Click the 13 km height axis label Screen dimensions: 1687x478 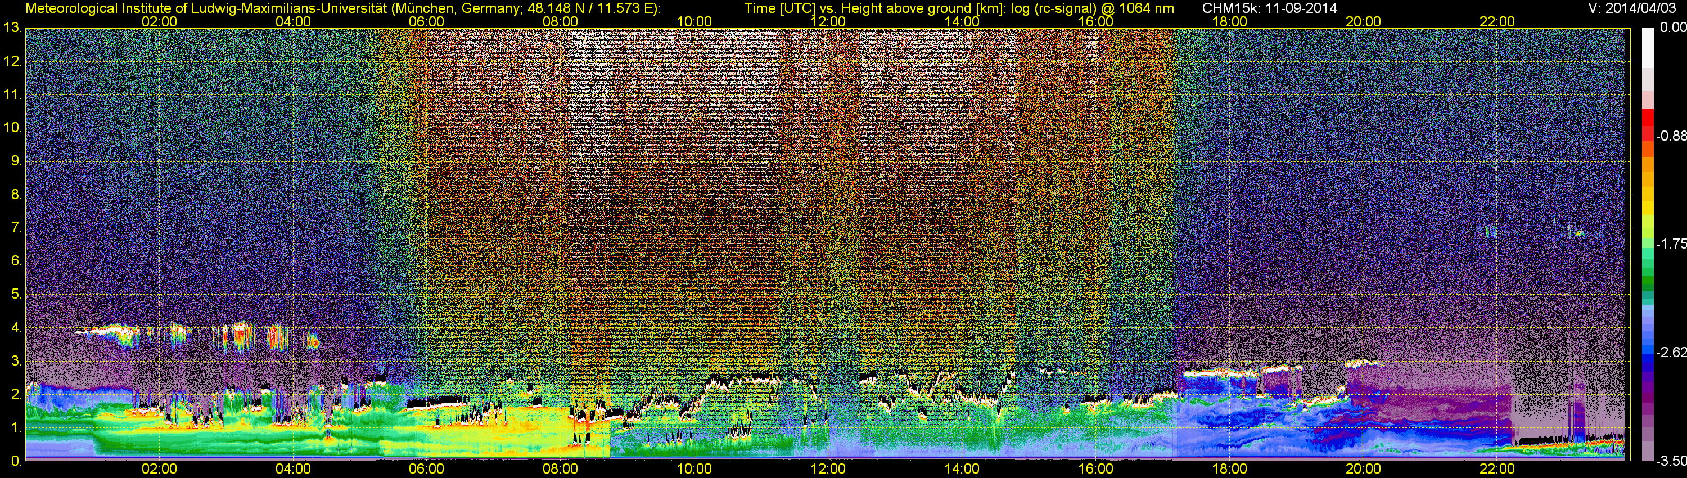click(x=12, y=28)
